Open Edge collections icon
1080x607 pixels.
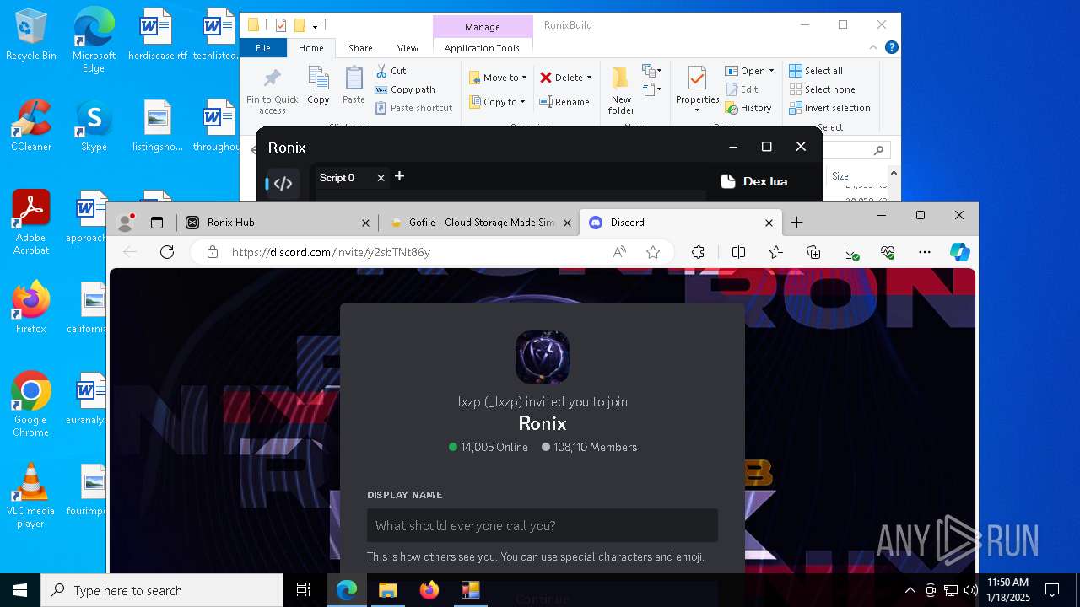813,252
